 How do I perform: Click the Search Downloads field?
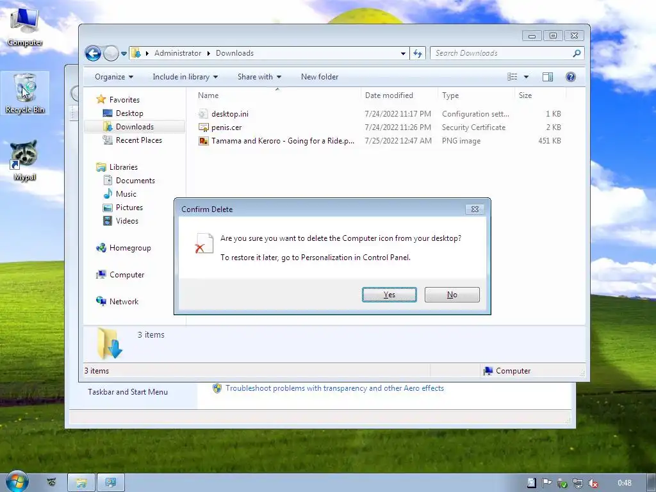pyautogui.click(x=507, y=53)
